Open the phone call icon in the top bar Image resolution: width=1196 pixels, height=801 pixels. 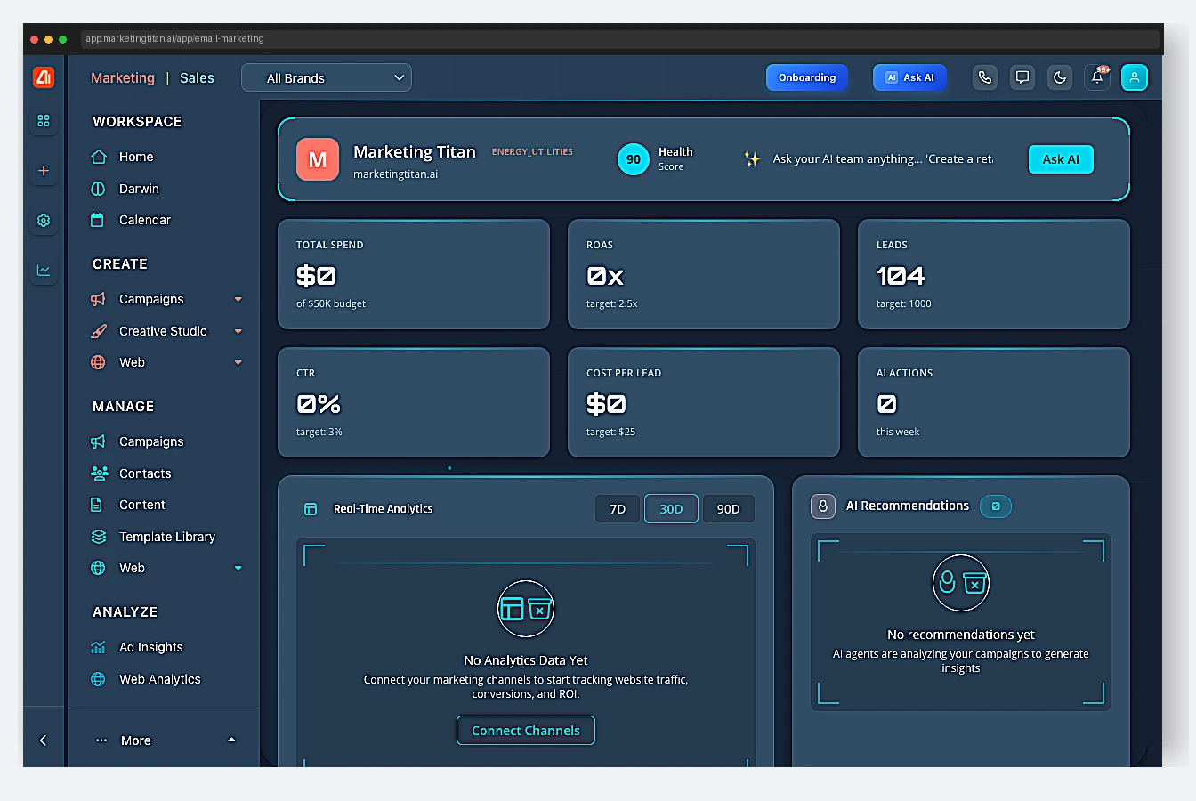coord(984,77)
